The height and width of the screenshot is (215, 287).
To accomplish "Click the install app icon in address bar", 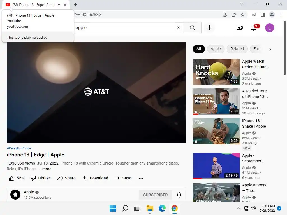I will (225, 15).
